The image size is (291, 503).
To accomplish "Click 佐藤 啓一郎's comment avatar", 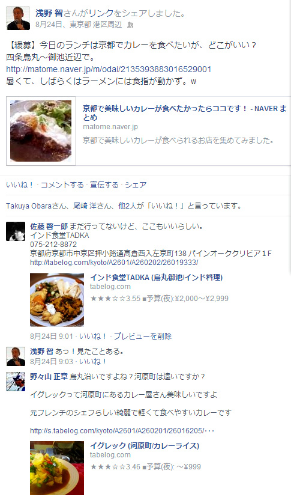I will [16, 231].
